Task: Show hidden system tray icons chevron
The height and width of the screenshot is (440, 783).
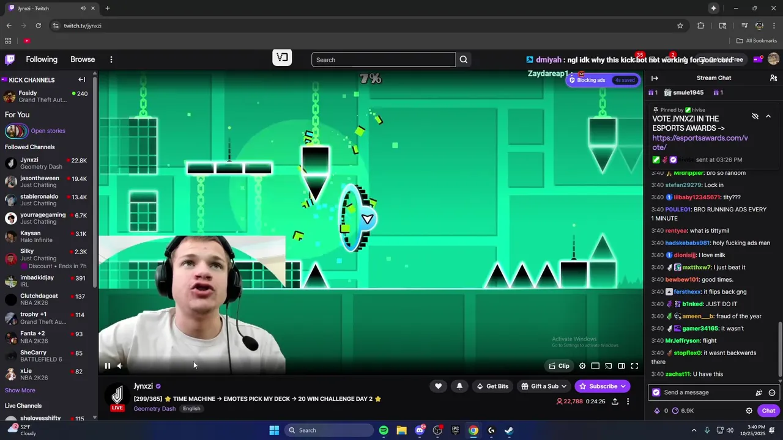Action: 694,430
